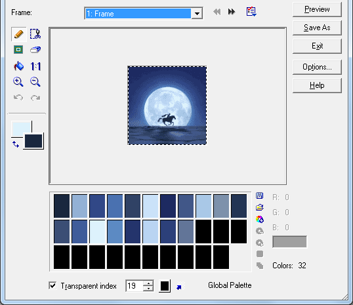Open the frame list properties icon
Image resolution: width=353 pixels, height=305 pixels.
[251, 12]
